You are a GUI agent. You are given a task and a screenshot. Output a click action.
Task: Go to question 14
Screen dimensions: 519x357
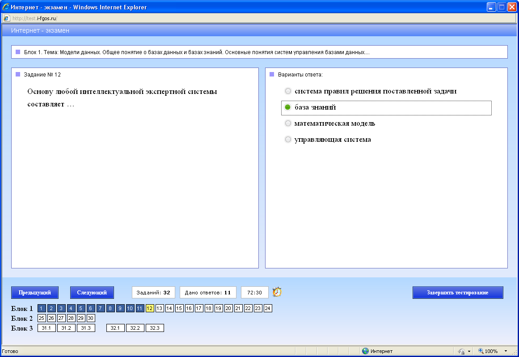coord(169,308)
